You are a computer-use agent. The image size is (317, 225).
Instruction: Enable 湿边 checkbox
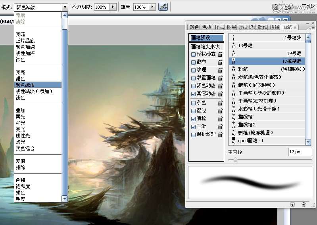193,111
